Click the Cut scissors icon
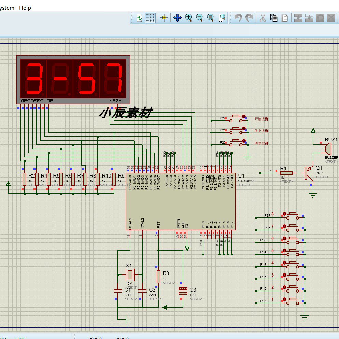The height and width of the screenshot is (339, 339). click(263, 18)
